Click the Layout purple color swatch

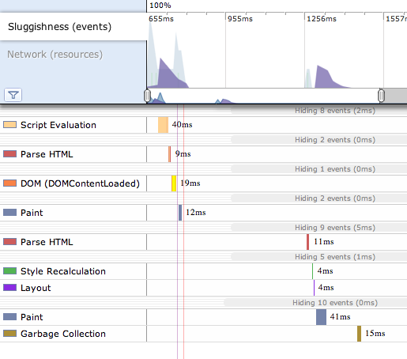(x=9, y=288)
